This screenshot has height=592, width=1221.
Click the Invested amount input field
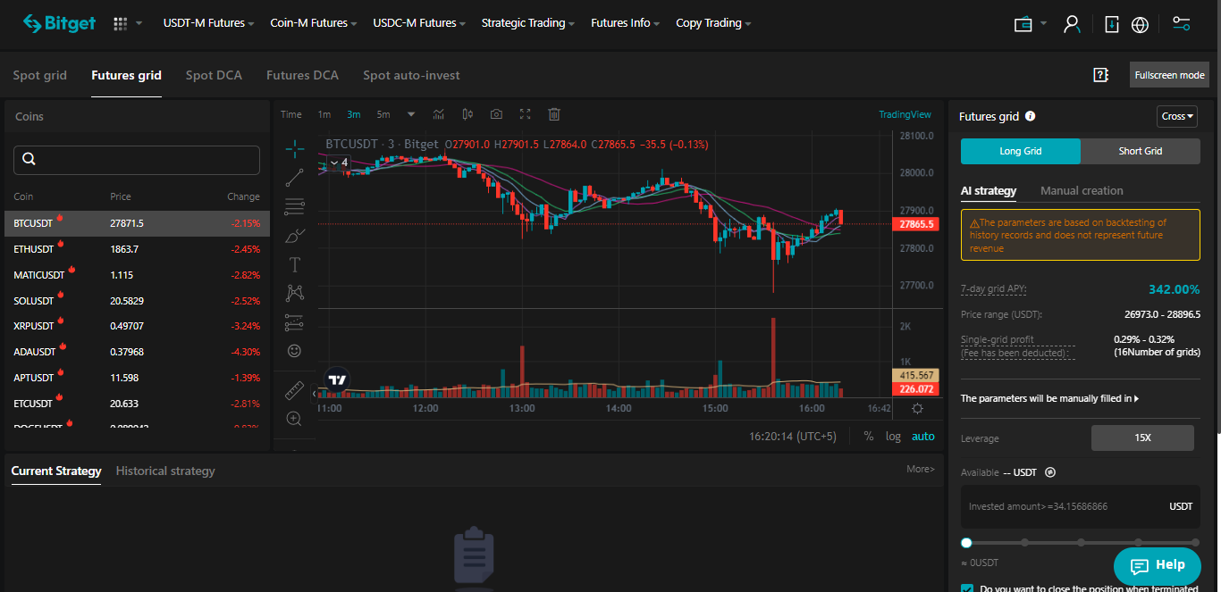(x=1081, y=506)
